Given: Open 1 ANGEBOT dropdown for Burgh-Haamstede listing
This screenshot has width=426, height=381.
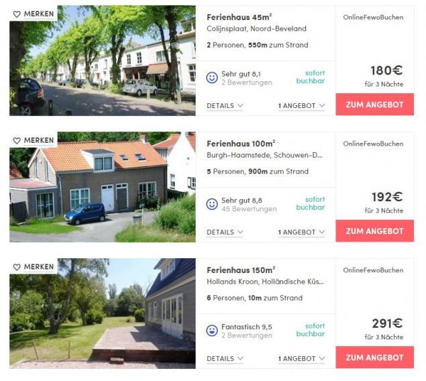Looking at the screenshot, I should point(301,232).
